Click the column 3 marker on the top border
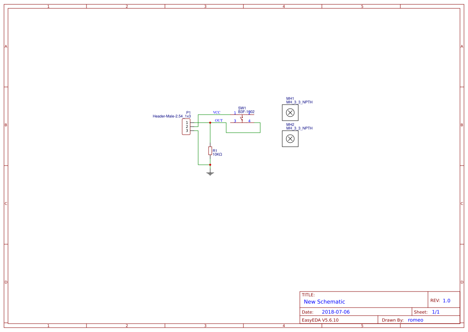This screenshot has height=332, width=468. [205, 6]
